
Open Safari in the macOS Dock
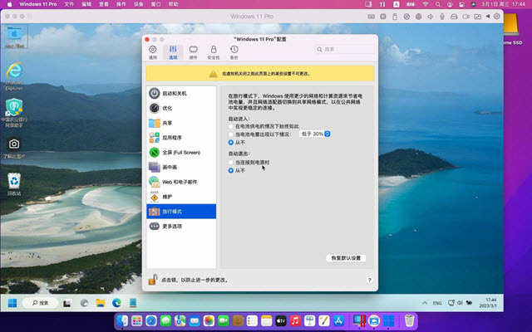click(151, 320)
